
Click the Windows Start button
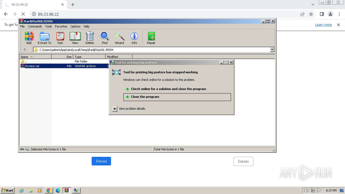(x=8, y=190)
